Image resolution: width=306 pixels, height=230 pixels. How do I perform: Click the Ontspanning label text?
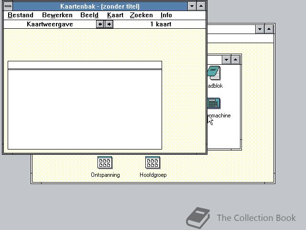point(105,175)
